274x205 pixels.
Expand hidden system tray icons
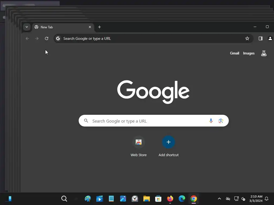[219, 199]
